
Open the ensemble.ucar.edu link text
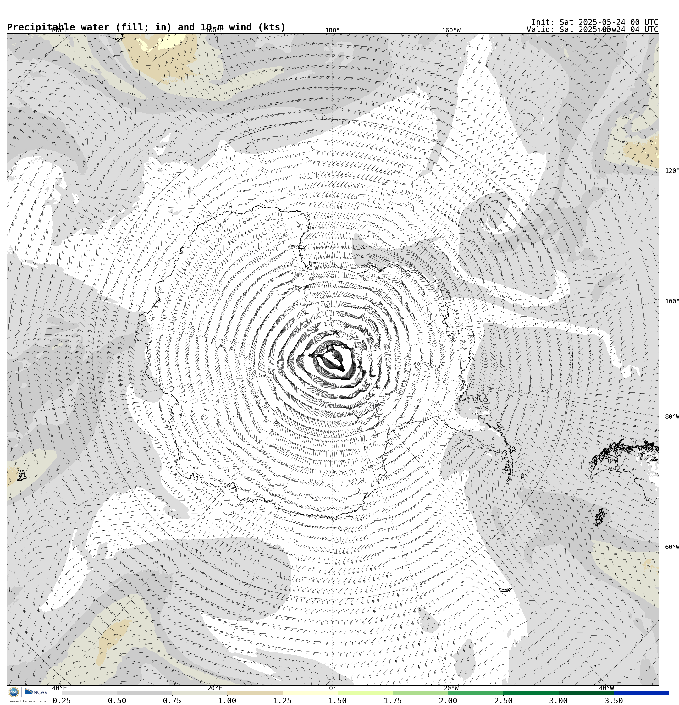click(28, 701)
